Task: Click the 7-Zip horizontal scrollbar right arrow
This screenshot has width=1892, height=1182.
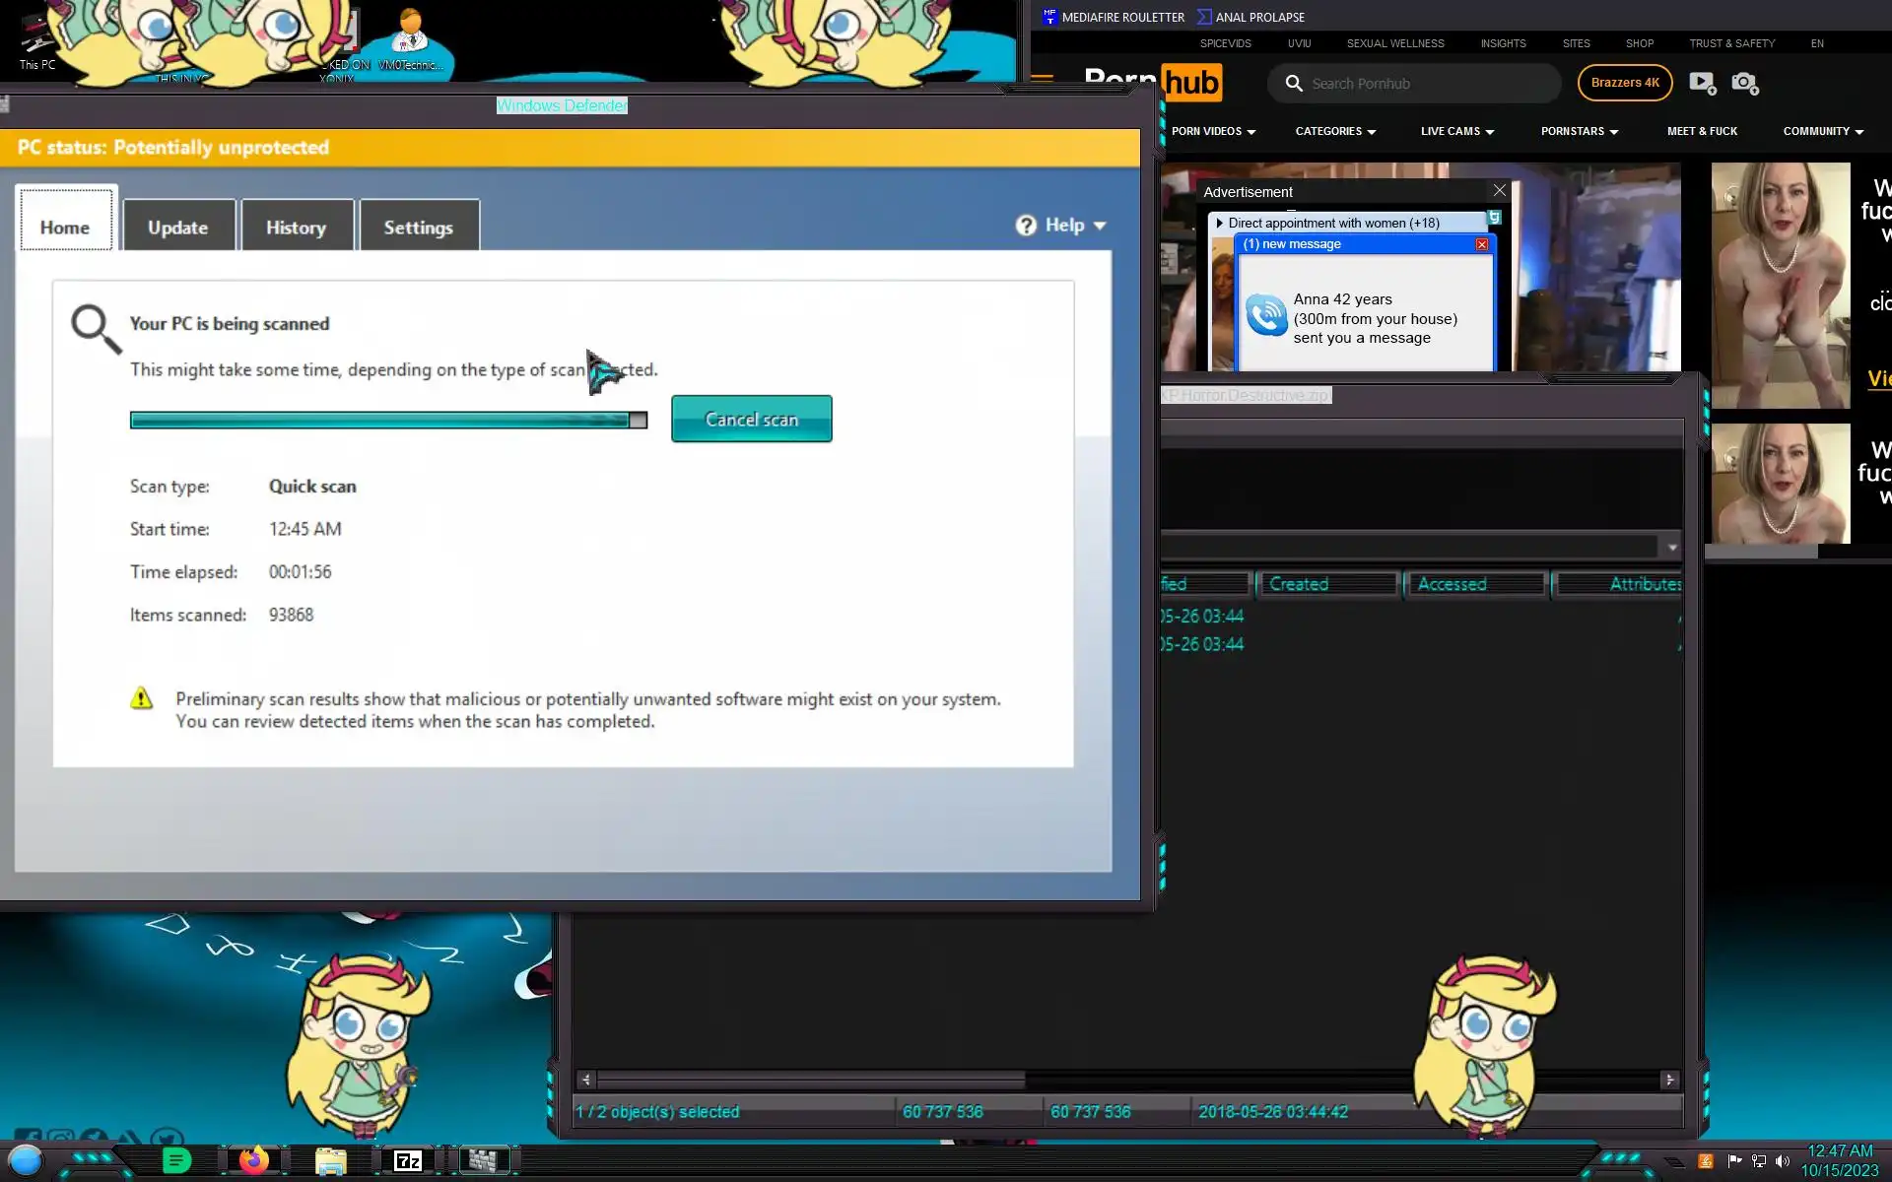Action: coord(1669,1080)
